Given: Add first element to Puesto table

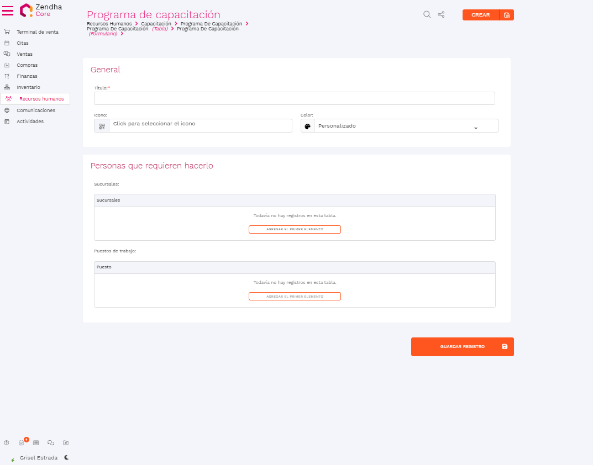Looking at the screenshot, I should pyautogui.click(x=295, y=296).
